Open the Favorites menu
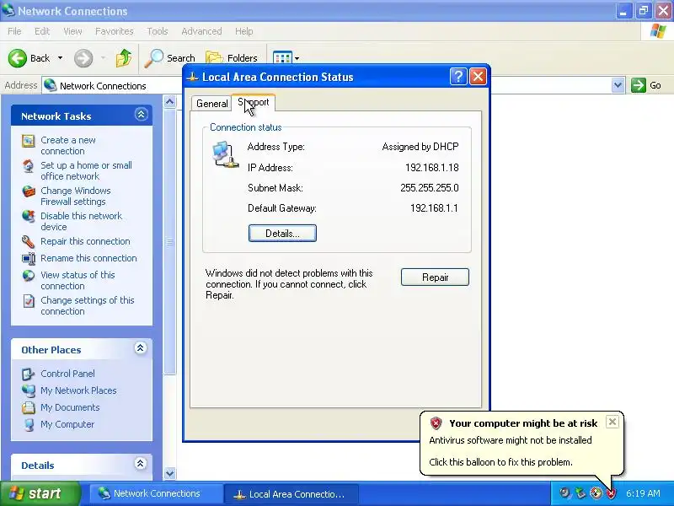 [x=114, y=31]
